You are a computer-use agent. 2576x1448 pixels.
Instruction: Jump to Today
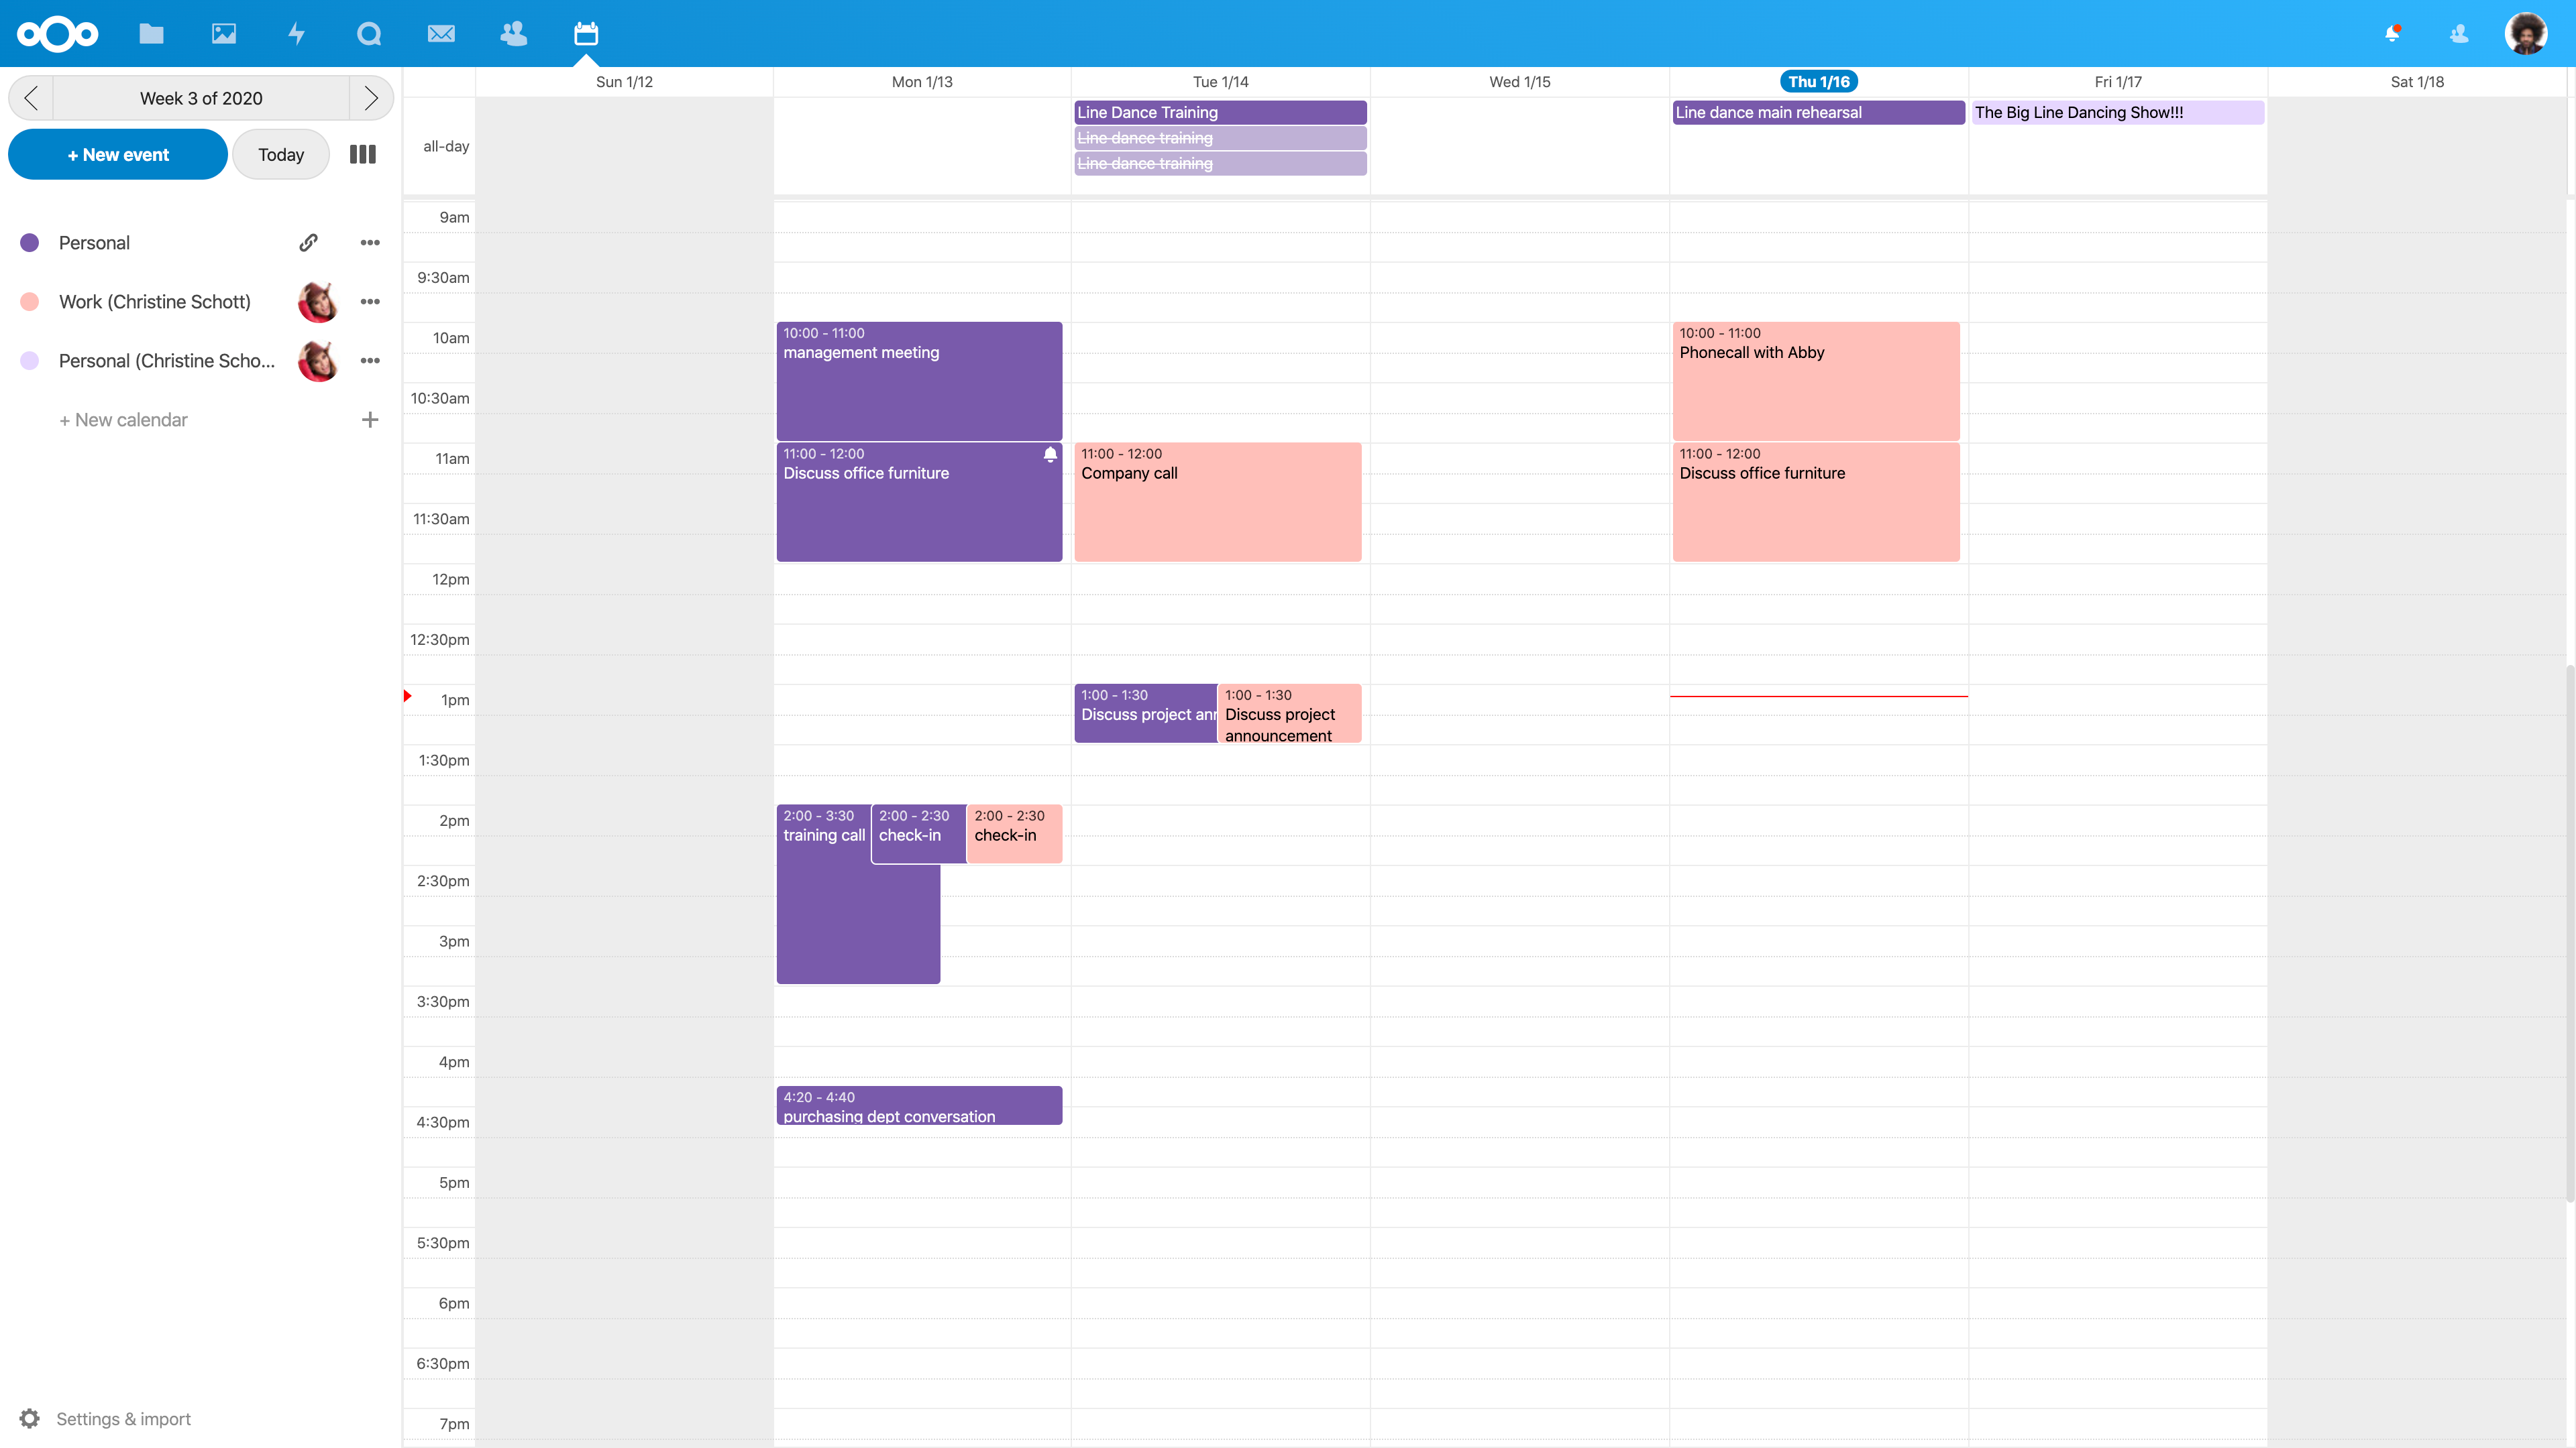281,155
